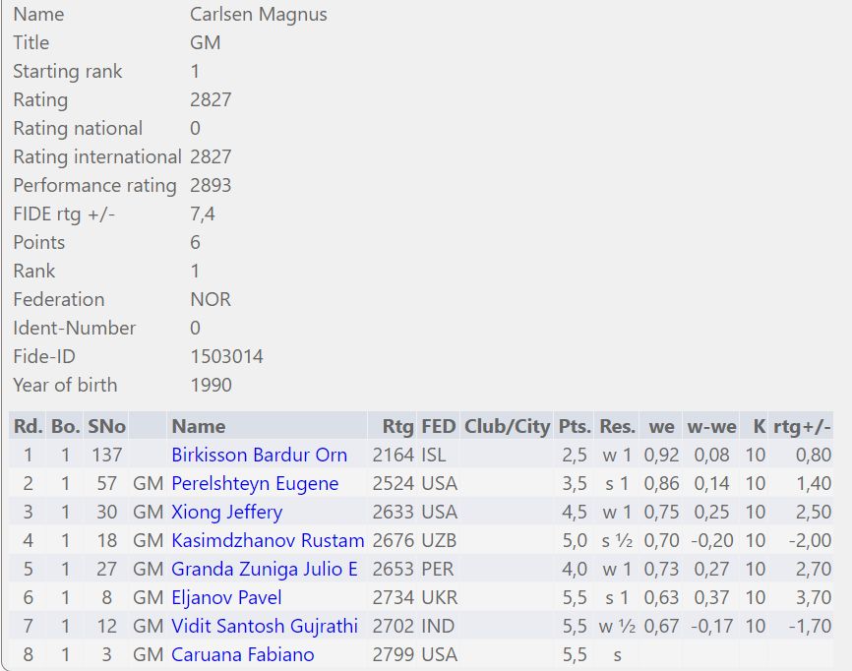
Task: Click the FED column header
Action: pyautogui.click(x=439, y=426)
